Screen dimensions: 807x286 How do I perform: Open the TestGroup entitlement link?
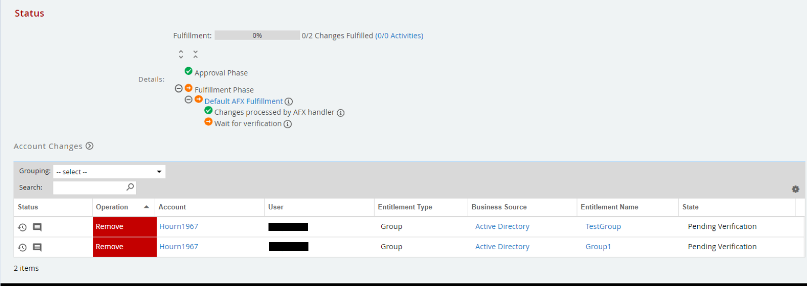click(603, 226)
